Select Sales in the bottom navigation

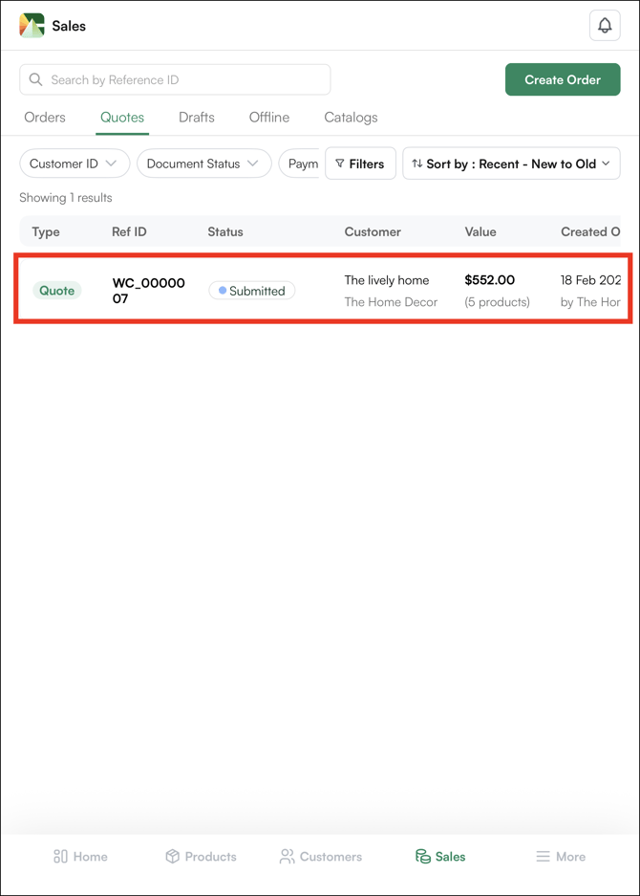point(440,857)
